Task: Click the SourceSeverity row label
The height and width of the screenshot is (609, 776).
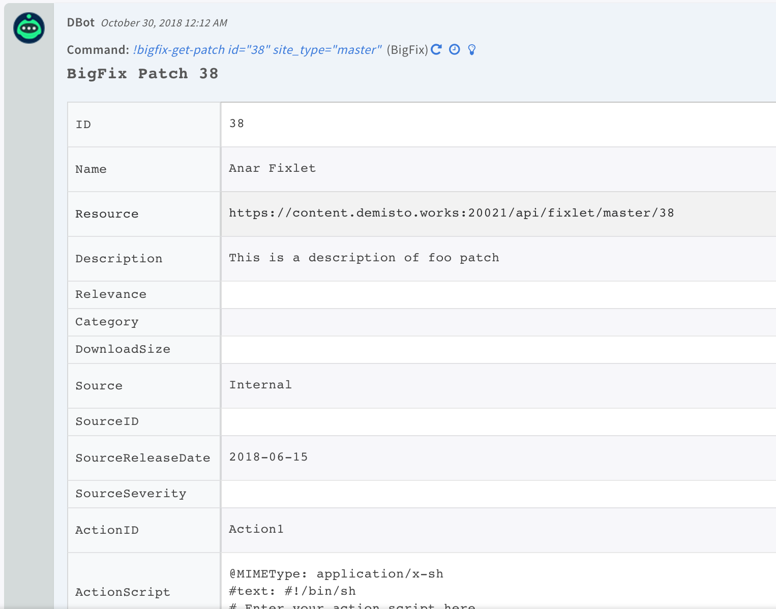Action: coord(131,494)
